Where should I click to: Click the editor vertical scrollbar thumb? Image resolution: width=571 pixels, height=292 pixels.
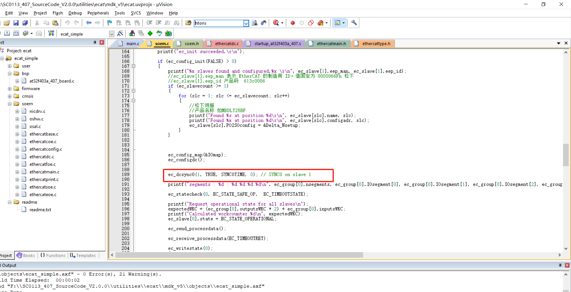coord(566,155)
